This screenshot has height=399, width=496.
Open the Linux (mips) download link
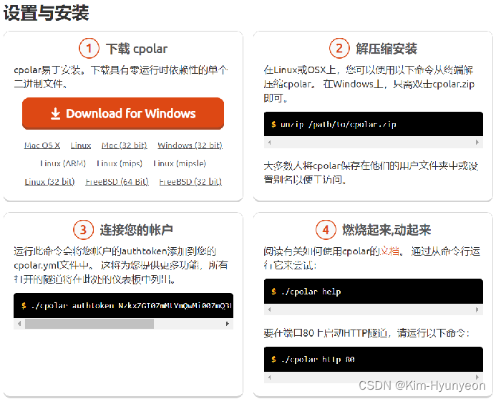120,163
